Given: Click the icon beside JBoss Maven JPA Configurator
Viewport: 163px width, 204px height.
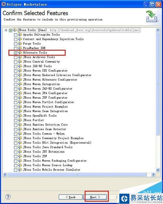Looking at the screenshot, I should [20, 93].
